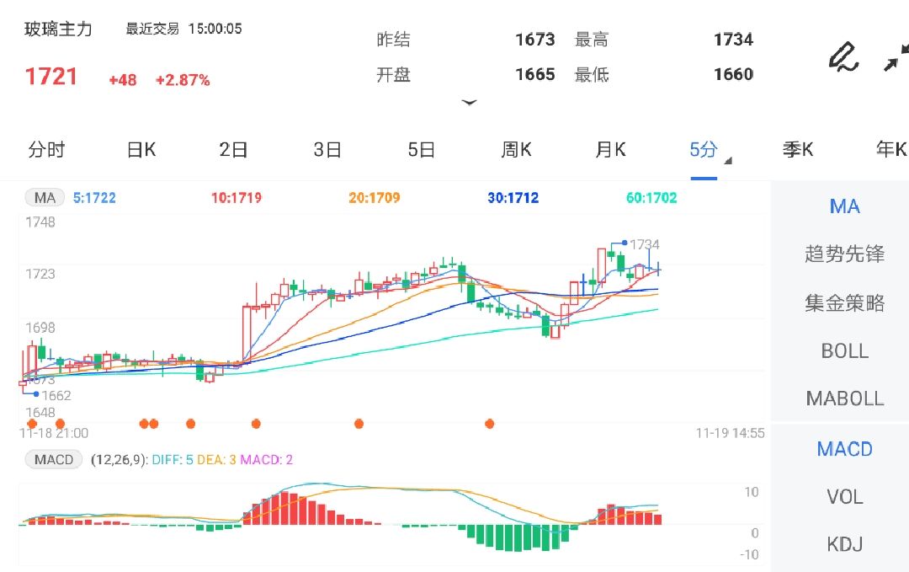The width and height of the screenshot is (909, 572).
Task: Click 趋势先锋 in the right sidebar
Action: tap(843, 254)
